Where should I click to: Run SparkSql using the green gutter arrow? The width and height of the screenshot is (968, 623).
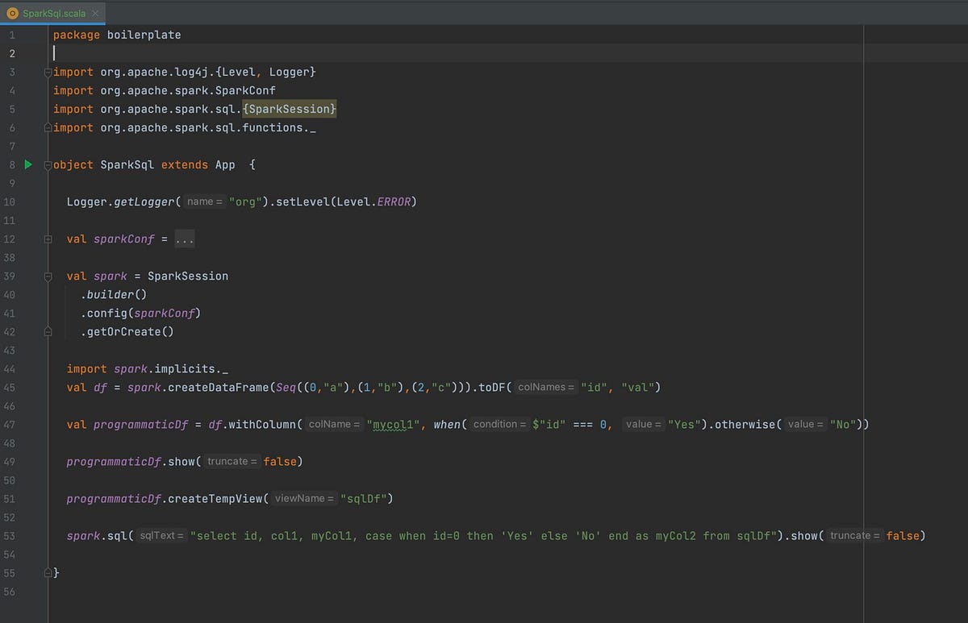pyautogui.click(x=28, y=164)
